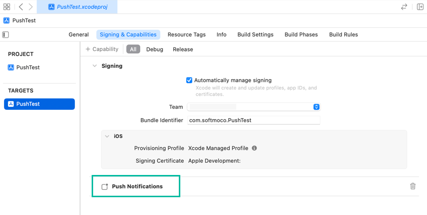The image size is (427, 215).
Task: Go back with the left chevron
Action: coord(21,7)
